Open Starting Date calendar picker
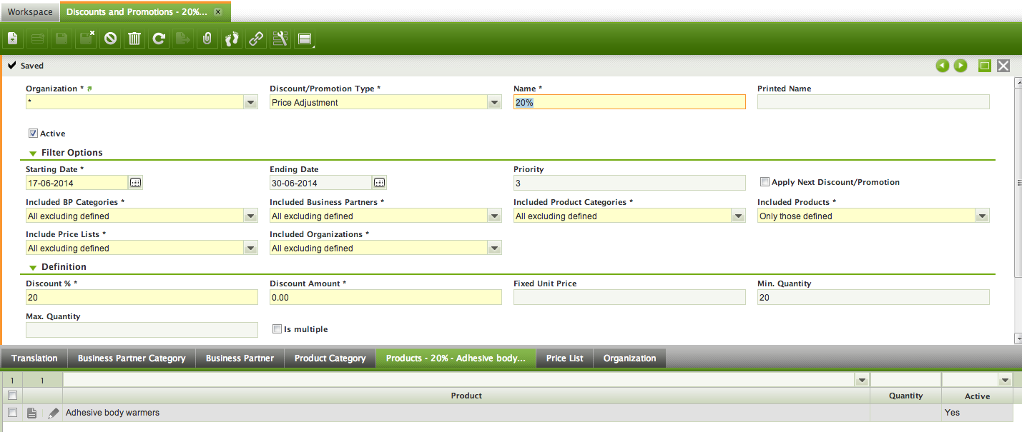Screen dimensions: 1022x432 (136, 183)
